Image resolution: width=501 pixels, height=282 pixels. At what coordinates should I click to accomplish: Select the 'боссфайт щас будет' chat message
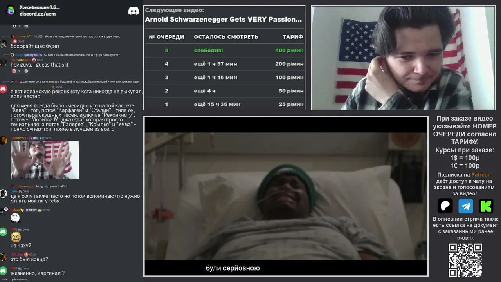click(x=35, y=46)
